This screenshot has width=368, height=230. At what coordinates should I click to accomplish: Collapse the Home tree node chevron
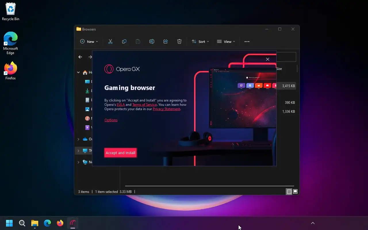(x=78, y=72)
